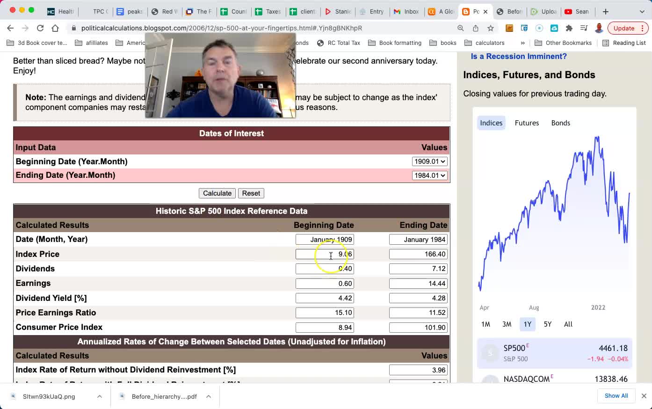Share this page via the share icon
The width and height of the screenshot is (652, 409).
[476, 28]
